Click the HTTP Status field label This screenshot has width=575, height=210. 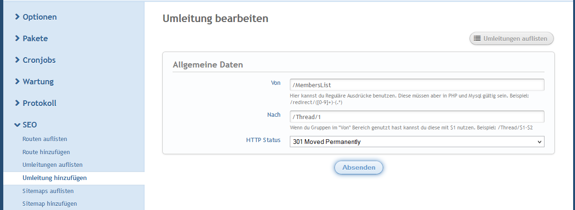(263, 140)
